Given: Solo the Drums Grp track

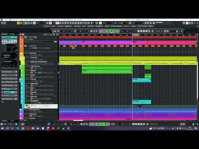Looking at the screenshot, I should coord(28,114).
